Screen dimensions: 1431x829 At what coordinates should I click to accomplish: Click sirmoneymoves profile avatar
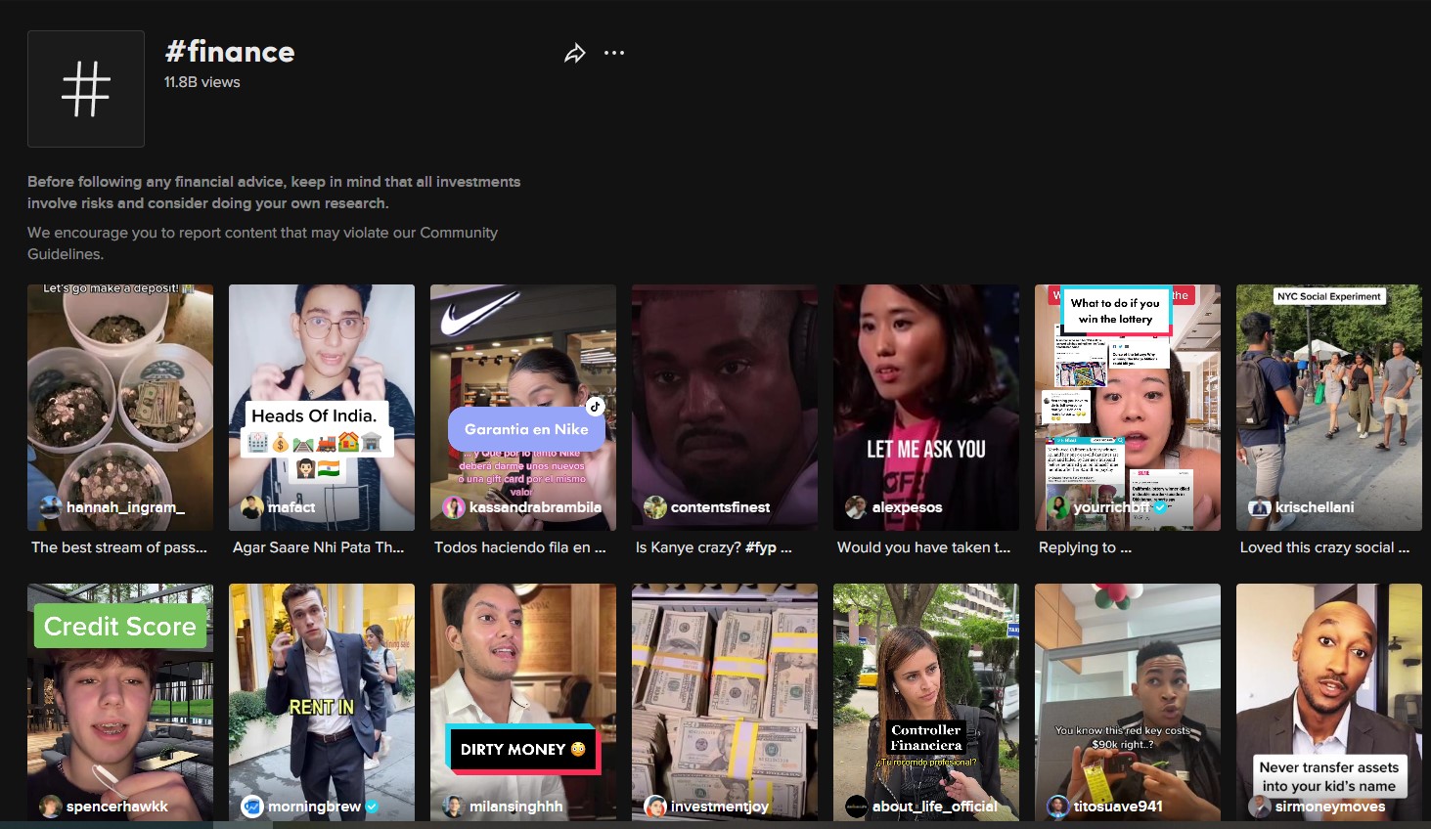pos(1260,807)
